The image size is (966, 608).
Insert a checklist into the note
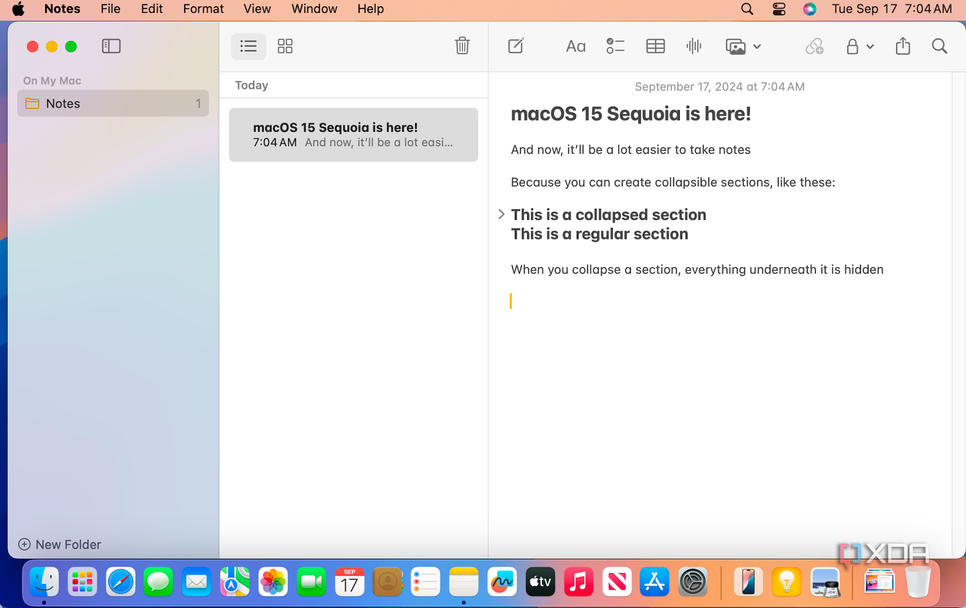tap(615, 46)
